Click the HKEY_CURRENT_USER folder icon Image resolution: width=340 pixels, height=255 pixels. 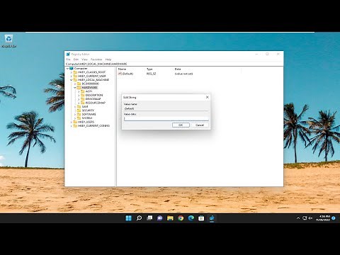click(75, 76)
